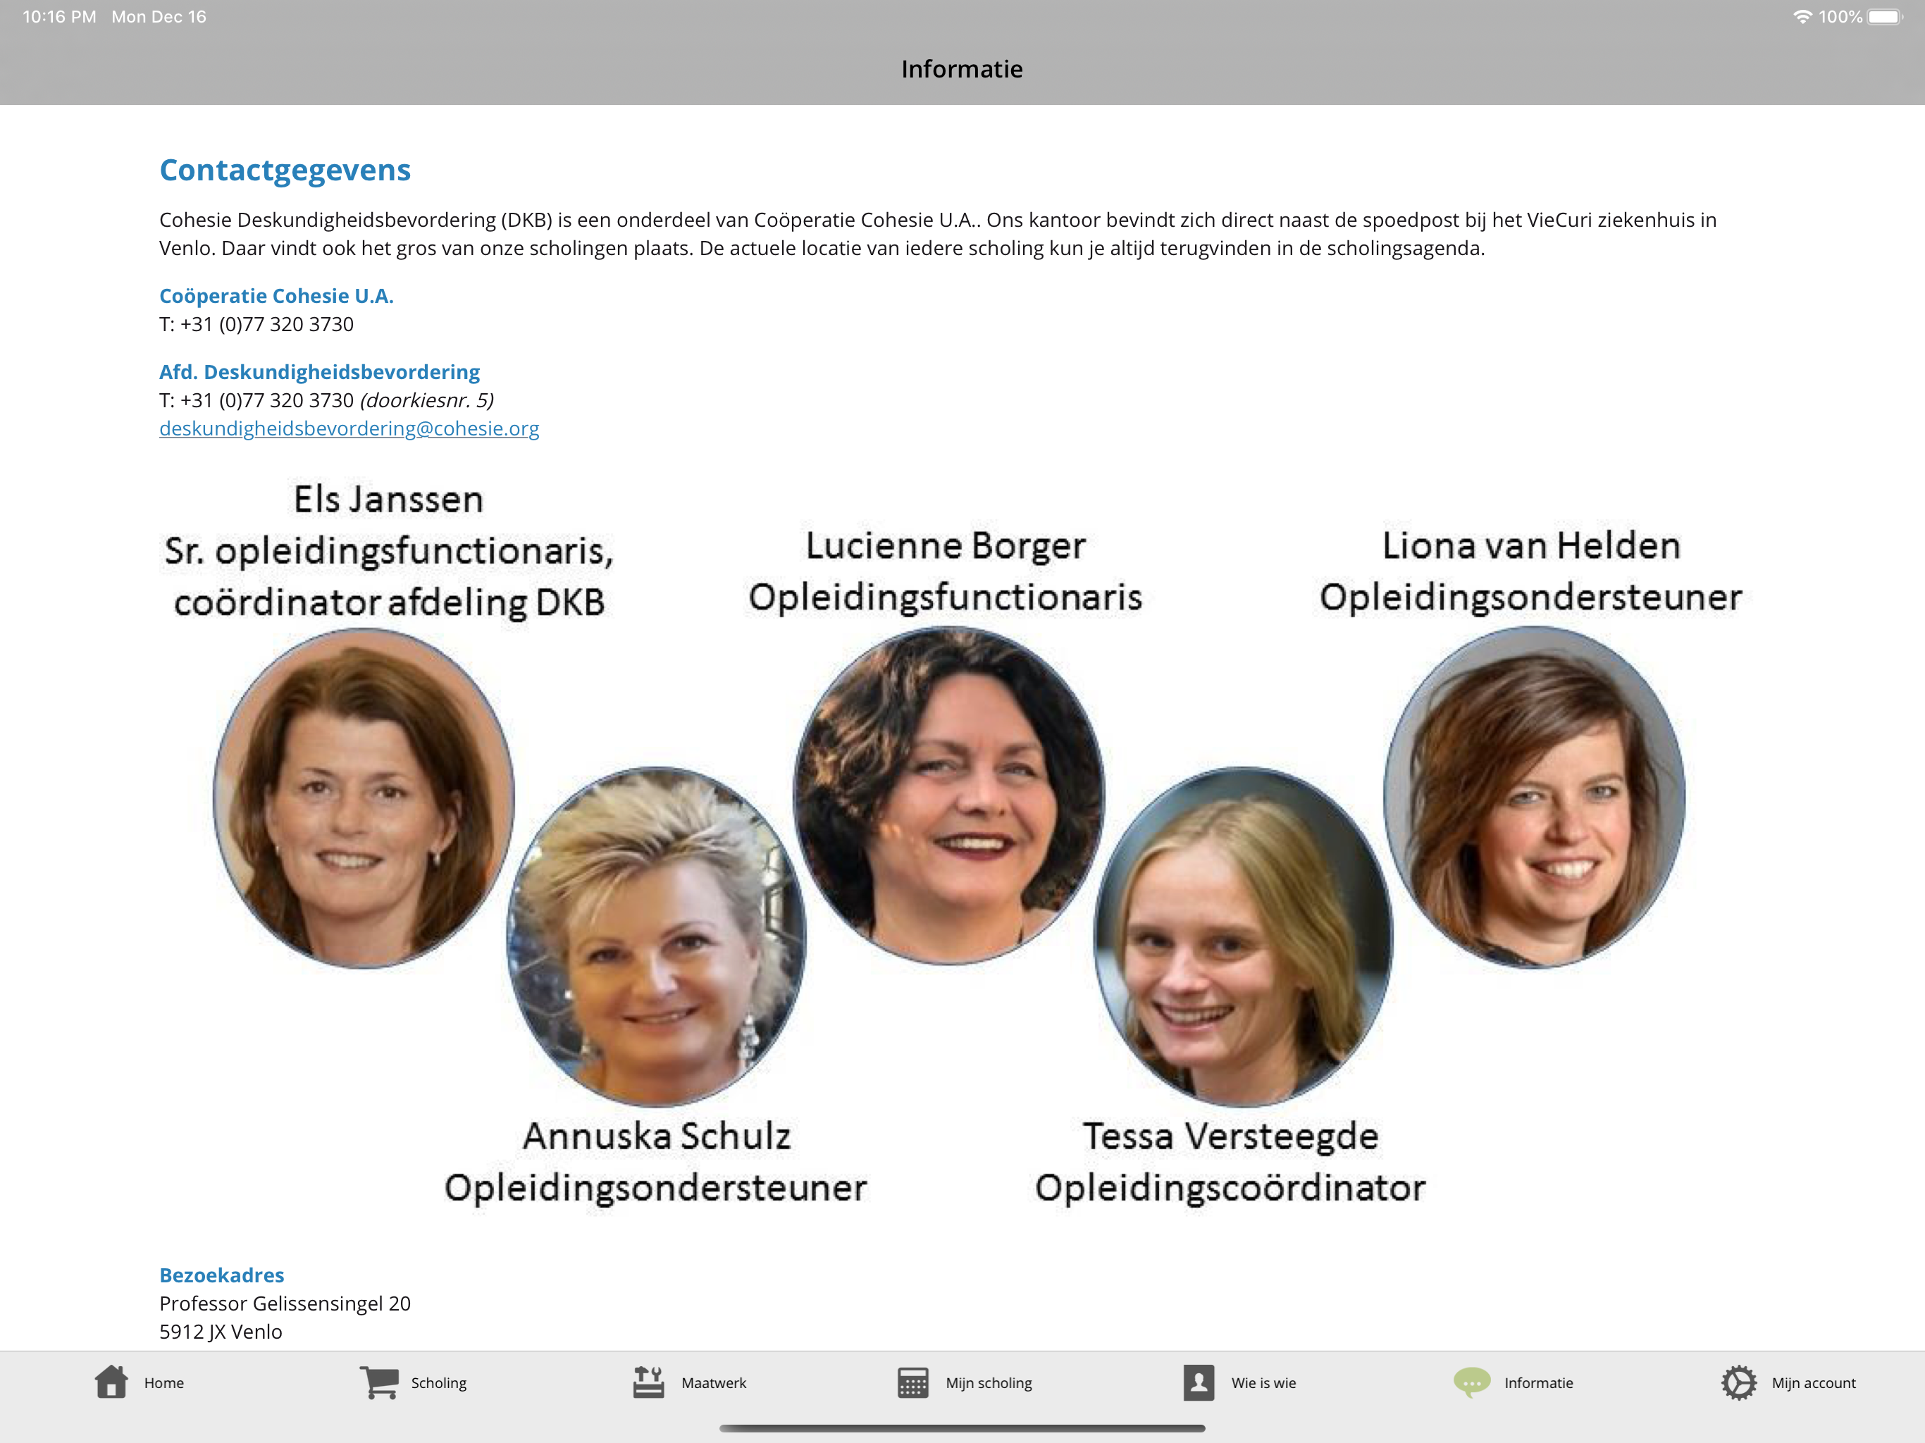The width and height of the screenshot is (1925, 1443).
Task: Tap the battery indicator icon
Action: click(1885, 16)
